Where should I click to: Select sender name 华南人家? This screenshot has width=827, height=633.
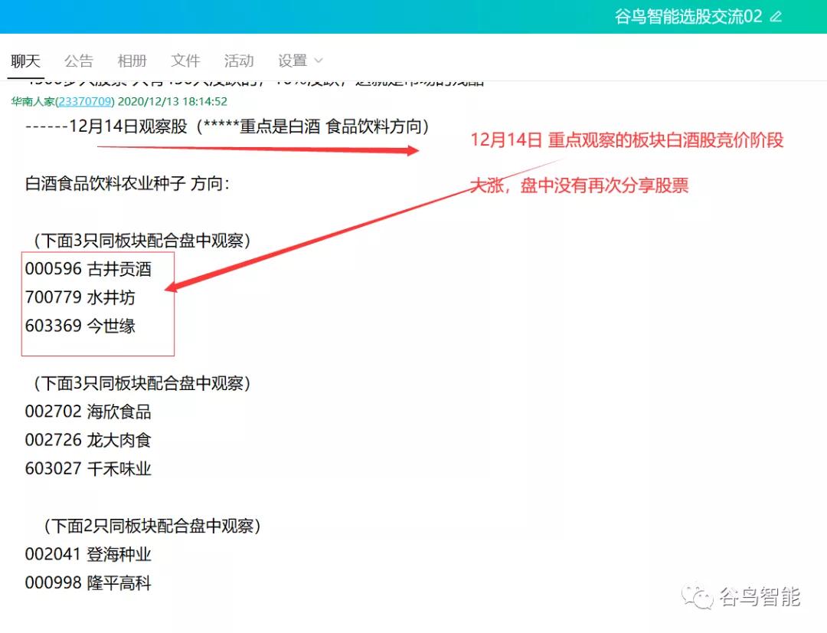(33, 101)
